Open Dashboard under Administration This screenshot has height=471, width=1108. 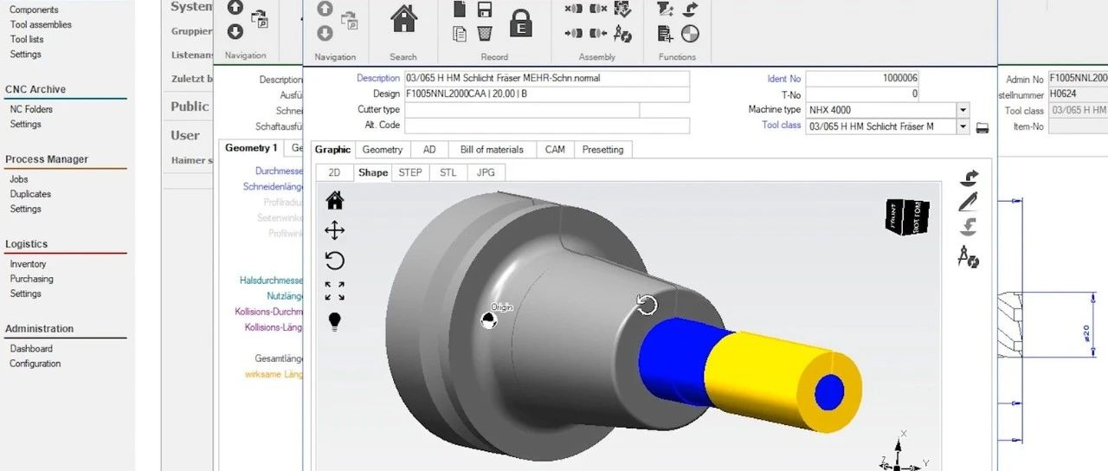31,349
